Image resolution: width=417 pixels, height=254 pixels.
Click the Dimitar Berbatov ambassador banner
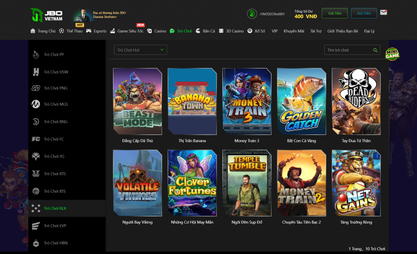point(101,15)
